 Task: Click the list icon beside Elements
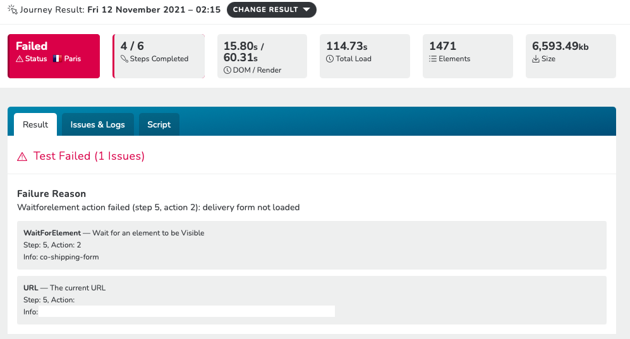(x=433, y=59)
